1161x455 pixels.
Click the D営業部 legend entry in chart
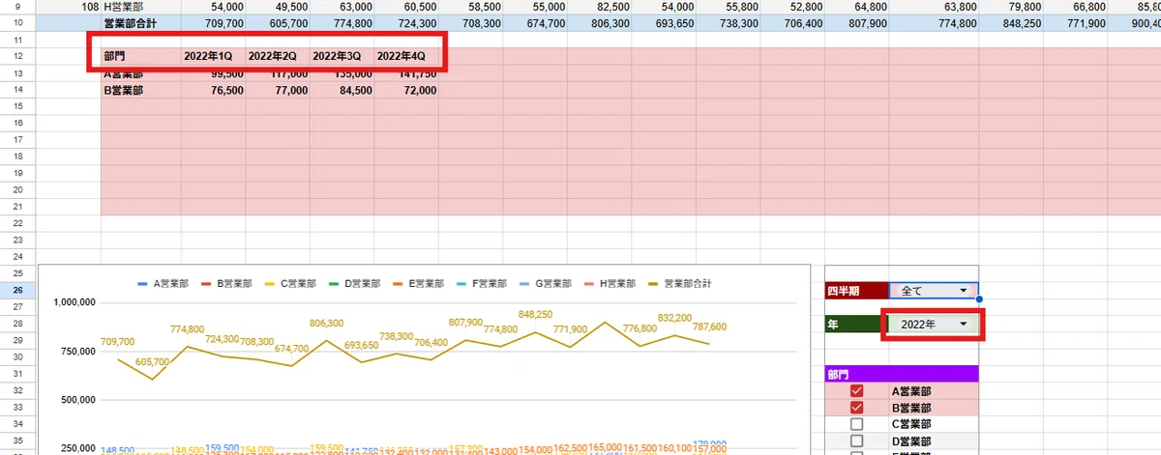coord(354,284)
